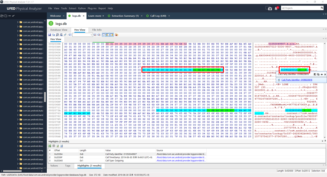Click the second icon in Highlights toolbar

54,146
